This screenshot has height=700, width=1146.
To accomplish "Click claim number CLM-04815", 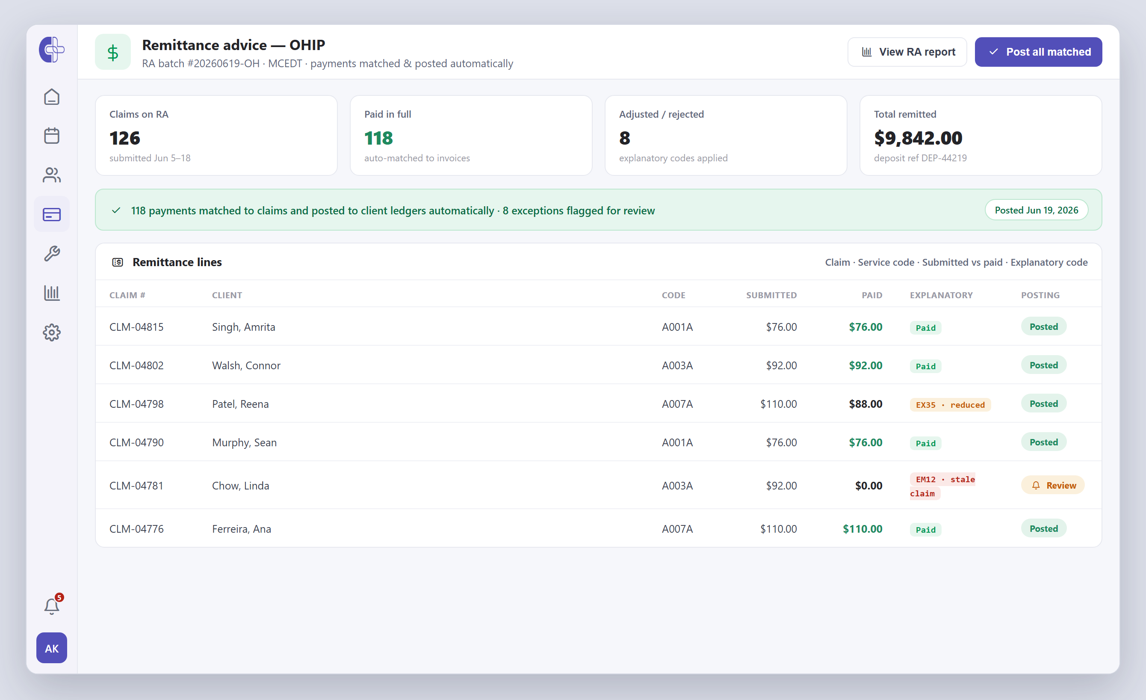I will (137, 327).
